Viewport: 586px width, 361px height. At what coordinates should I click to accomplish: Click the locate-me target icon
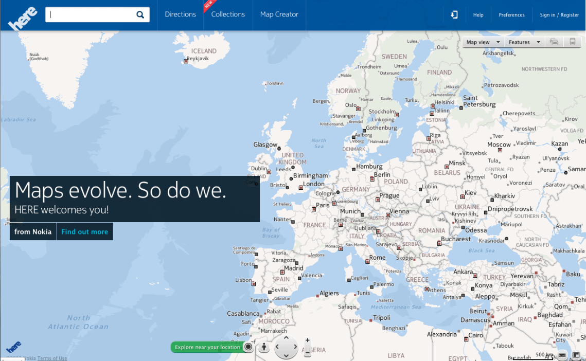pyautogui.click(x=248, y=347)
